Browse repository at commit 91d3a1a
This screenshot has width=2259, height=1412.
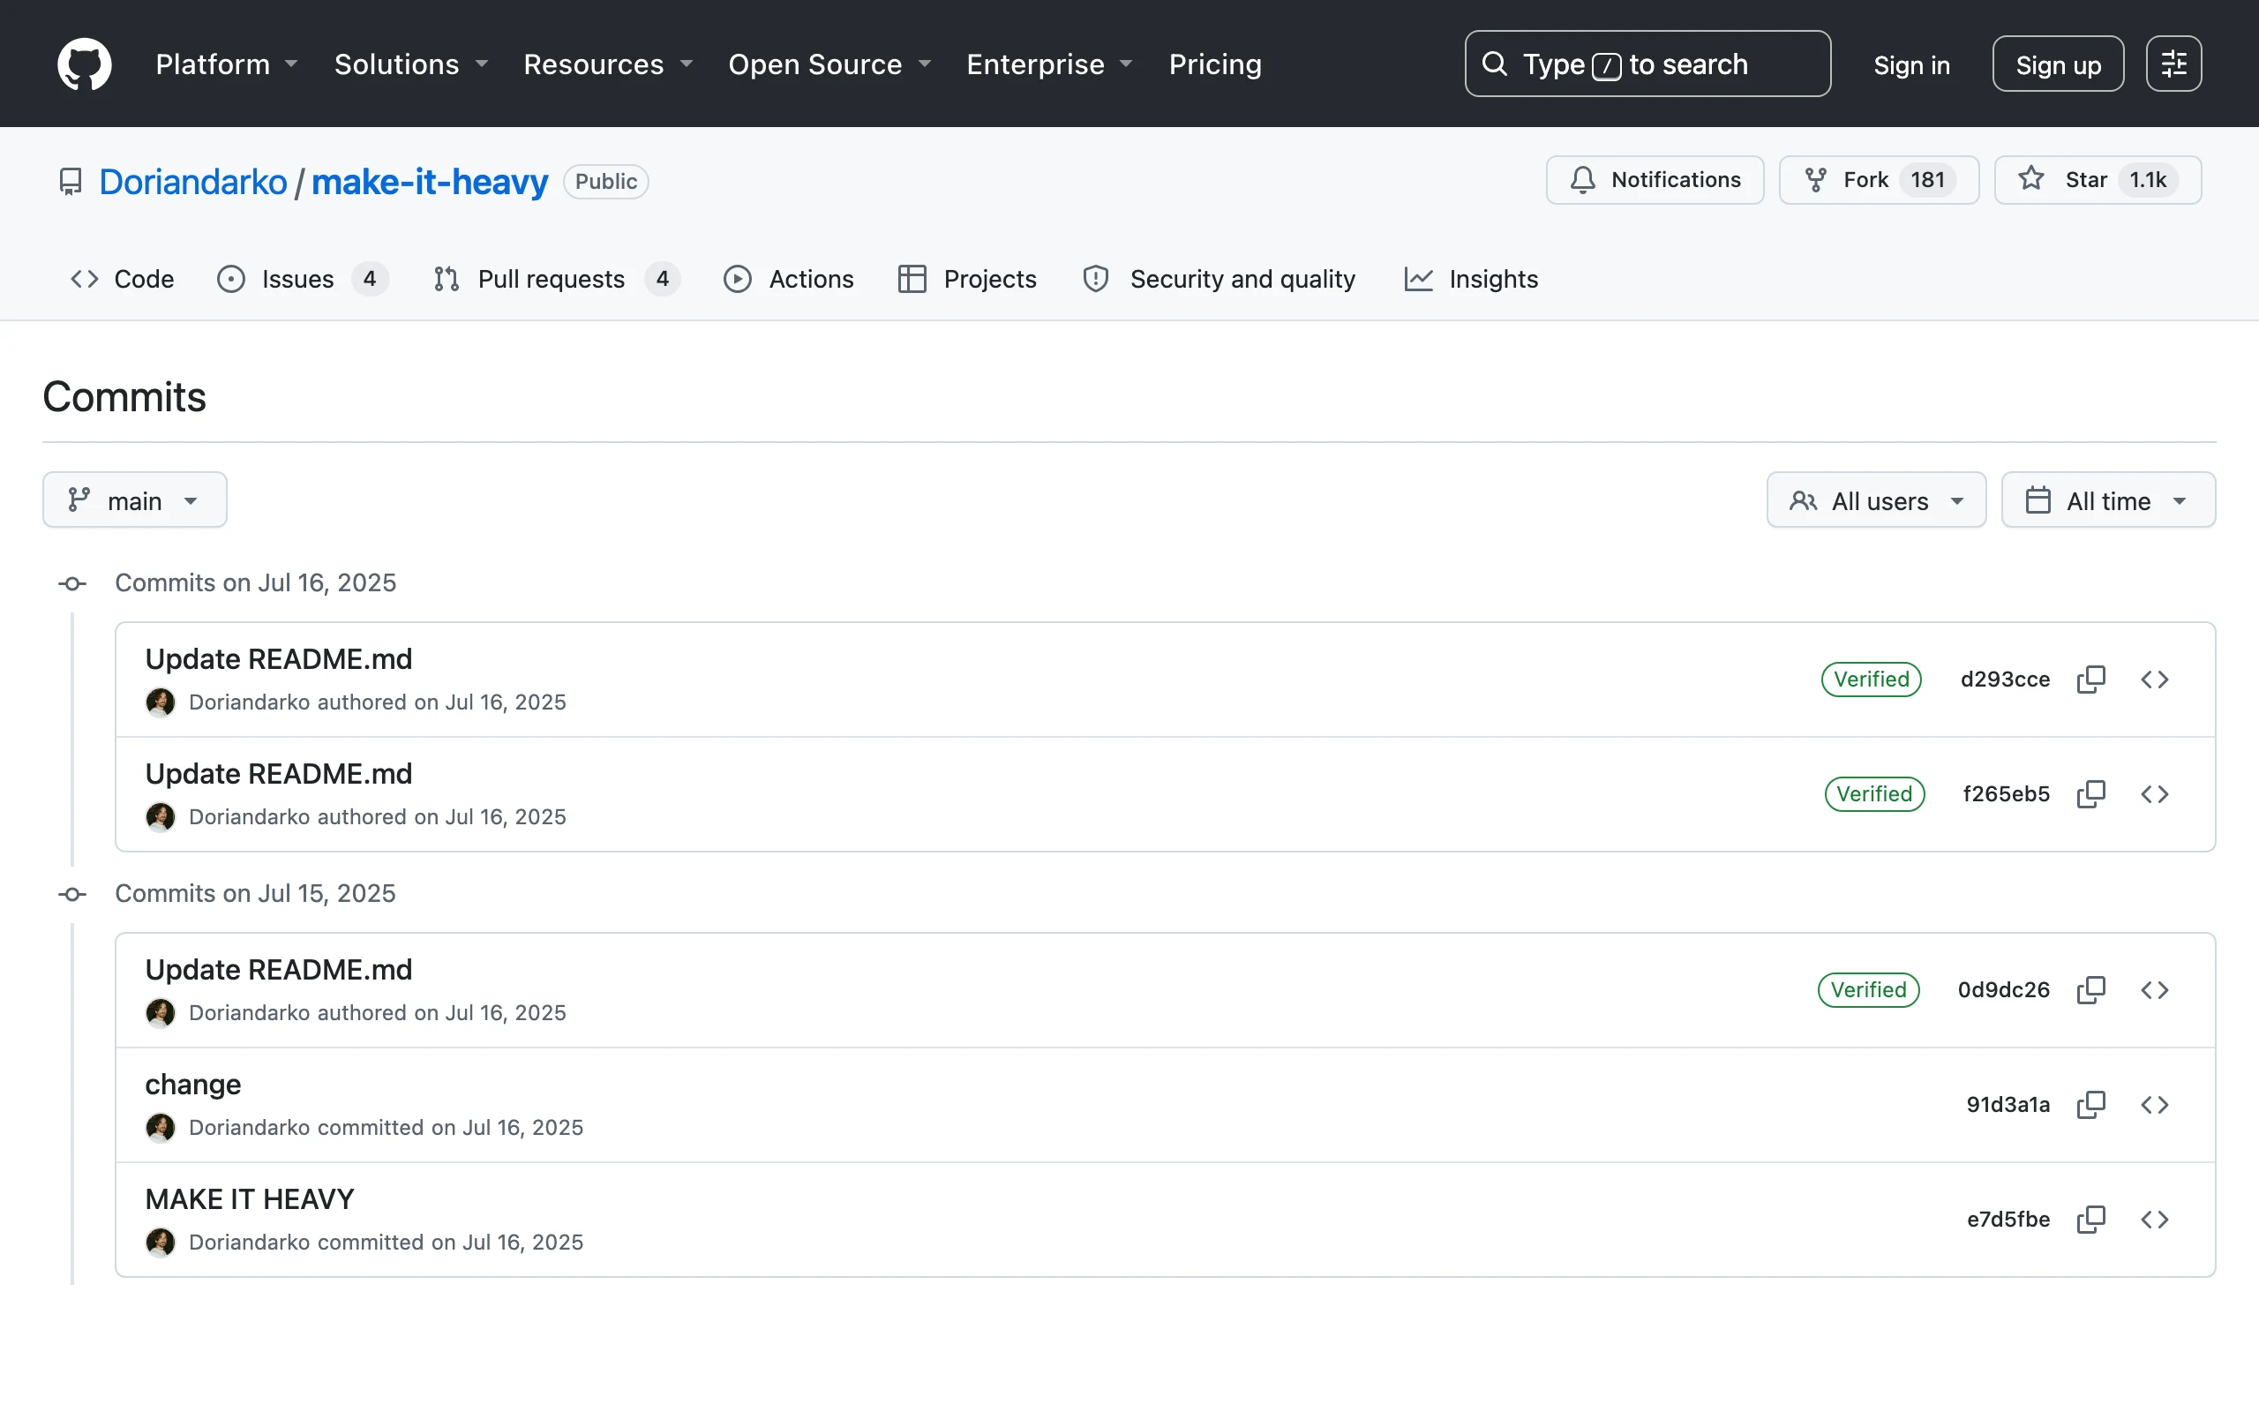pyautogui.click(x=2155, y=1105)
